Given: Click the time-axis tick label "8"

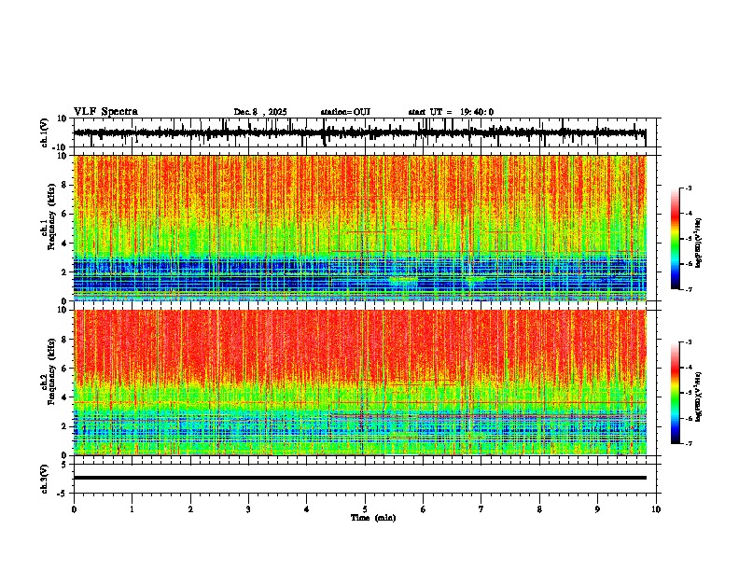Looking at the screenshot, I should (x=539, y=509).
